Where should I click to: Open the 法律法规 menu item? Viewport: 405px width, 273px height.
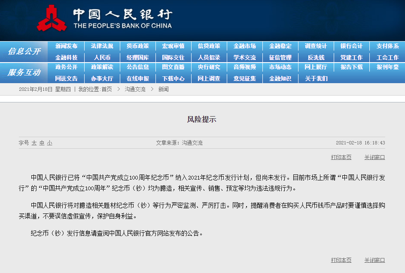tap(102, 46)
